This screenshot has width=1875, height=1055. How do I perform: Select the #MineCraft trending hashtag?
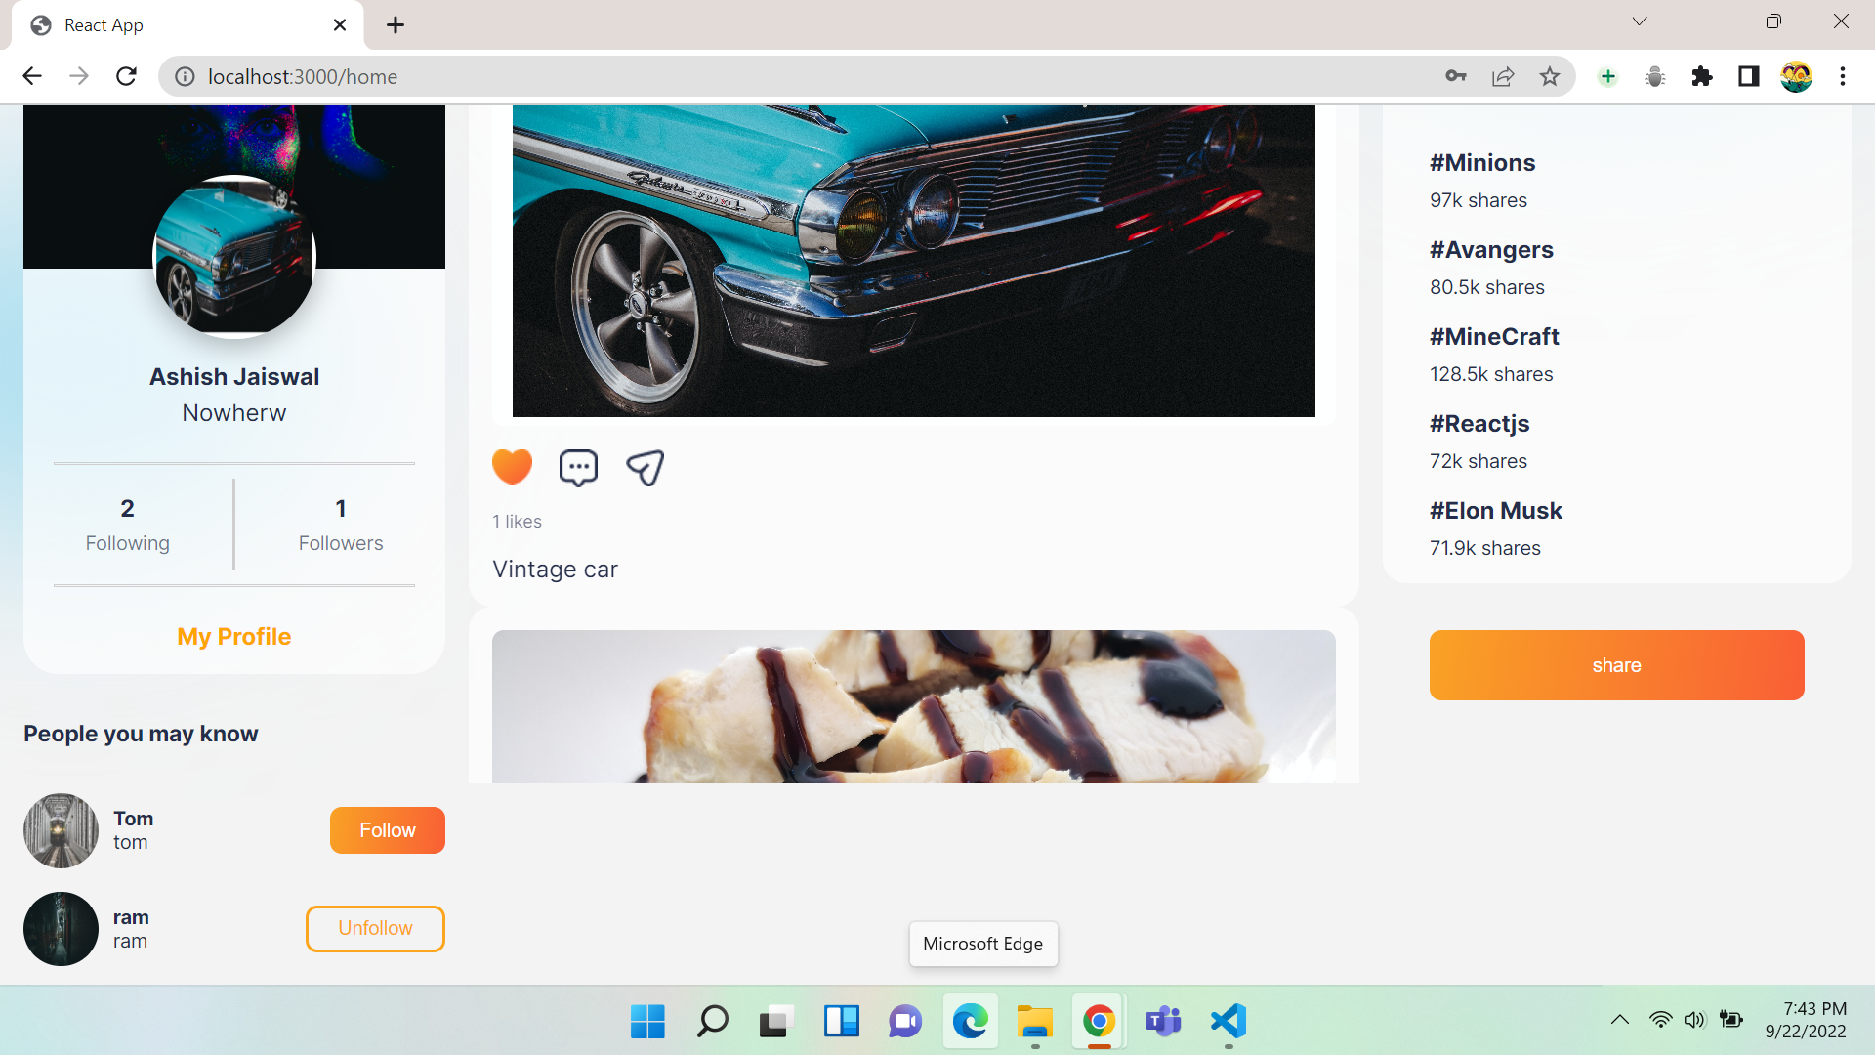pos(1493,336)
